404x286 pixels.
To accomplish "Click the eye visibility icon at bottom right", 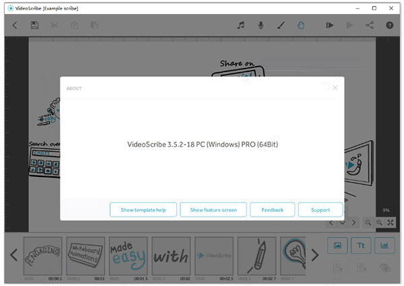I will 384,268.
